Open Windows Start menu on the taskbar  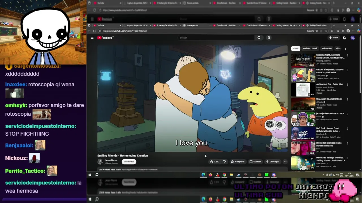coord(90,175)
